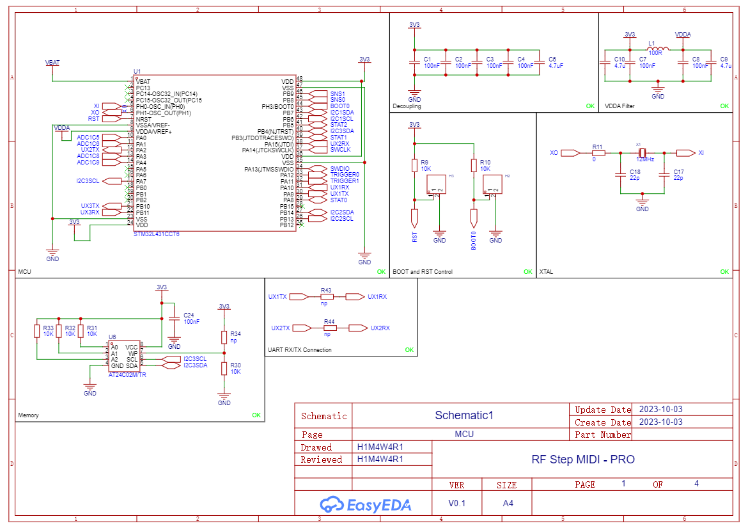Click the AT24C02M/TR part name label
748x528 pixels.
click(x=127, y=375)
